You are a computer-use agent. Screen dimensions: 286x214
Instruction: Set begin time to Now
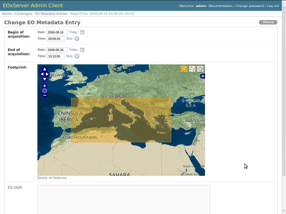coord(69,38)
